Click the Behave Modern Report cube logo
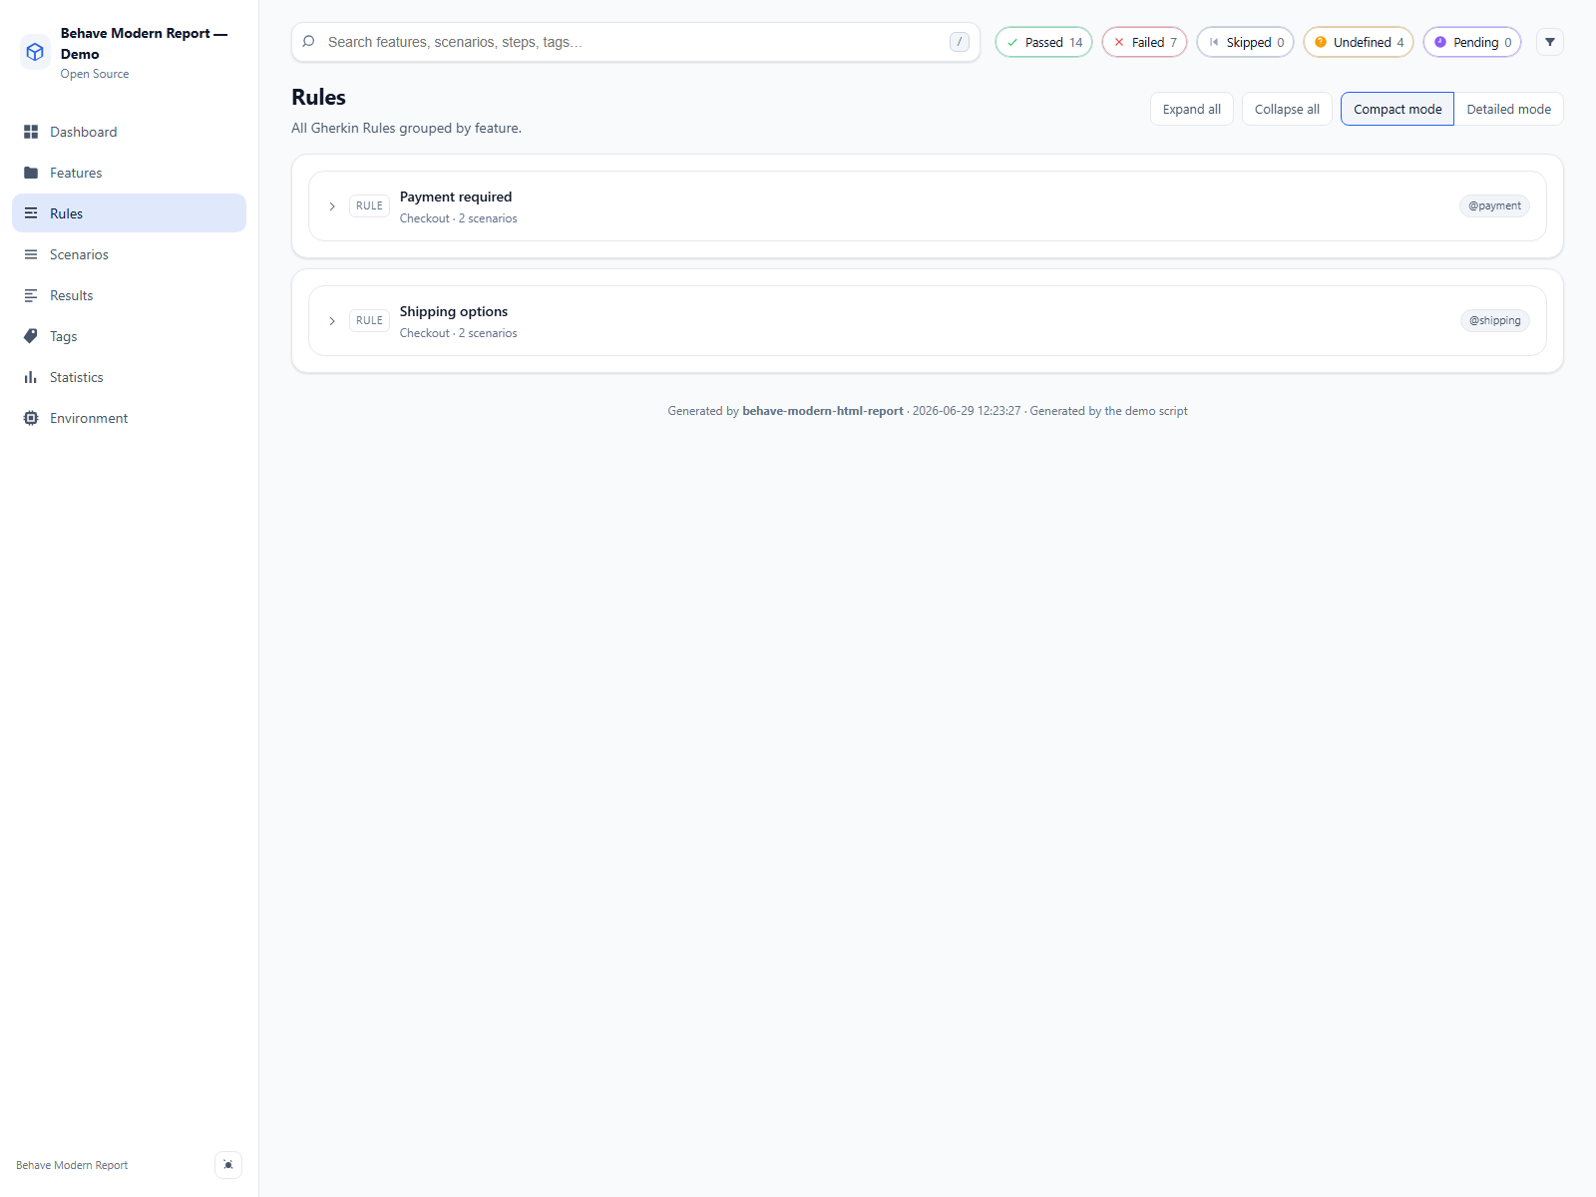The width and height of the screenshot is (1596, 1197). 35,52
